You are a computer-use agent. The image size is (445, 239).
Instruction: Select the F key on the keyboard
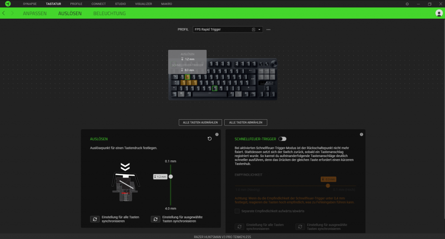point(200,82)
